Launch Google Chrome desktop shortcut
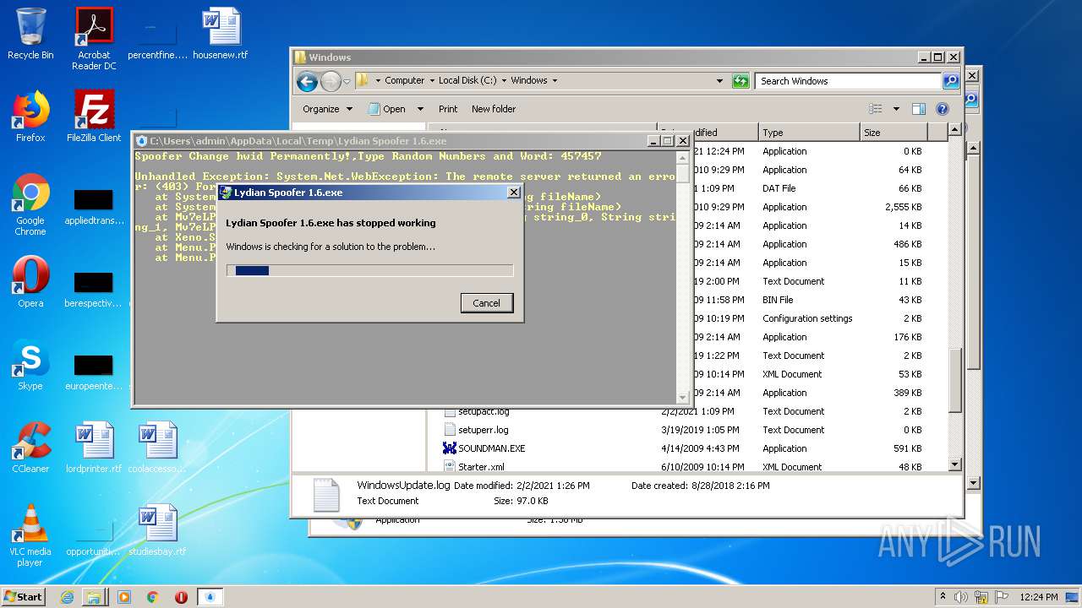 (x=30, y=204)
